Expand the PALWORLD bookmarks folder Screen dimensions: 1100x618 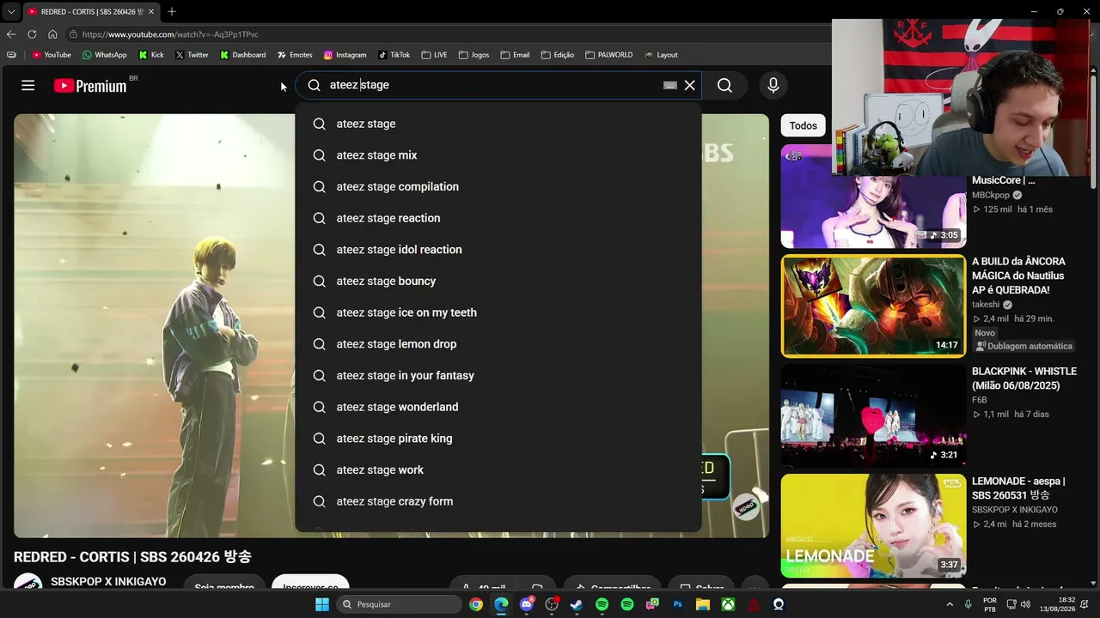[x=608, y=55]
